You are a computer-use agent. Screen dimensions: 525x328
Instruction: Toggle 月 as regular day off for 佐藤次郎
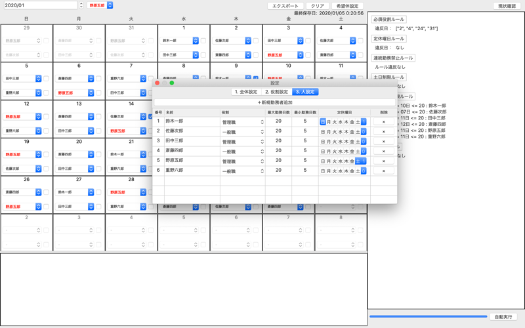pos(329,132)
